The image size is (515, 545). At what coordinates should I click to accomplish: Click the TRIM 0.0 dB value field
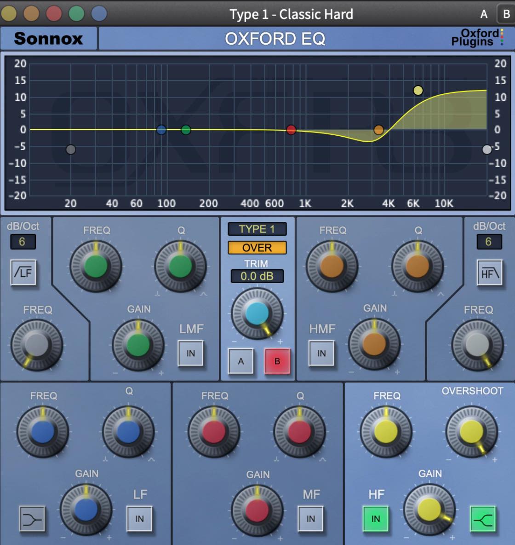tap(257, 276)
